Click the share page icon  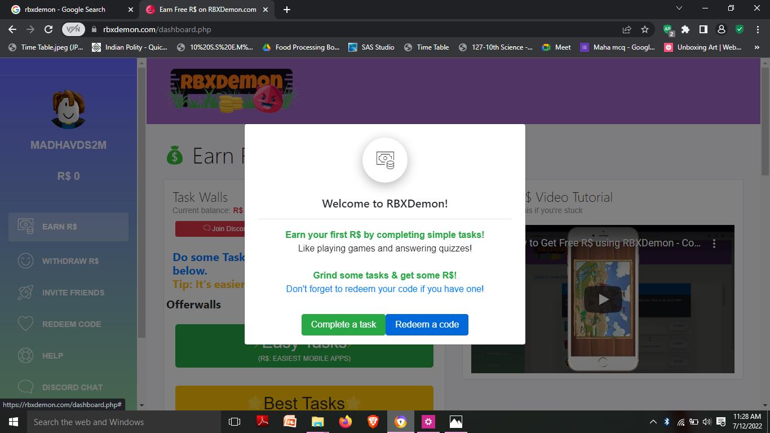coord(626,29)
